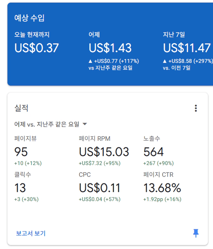Open the 실적 card three-dot menu
This screenshot has height=249, width=213.
(x=196, y=108)
